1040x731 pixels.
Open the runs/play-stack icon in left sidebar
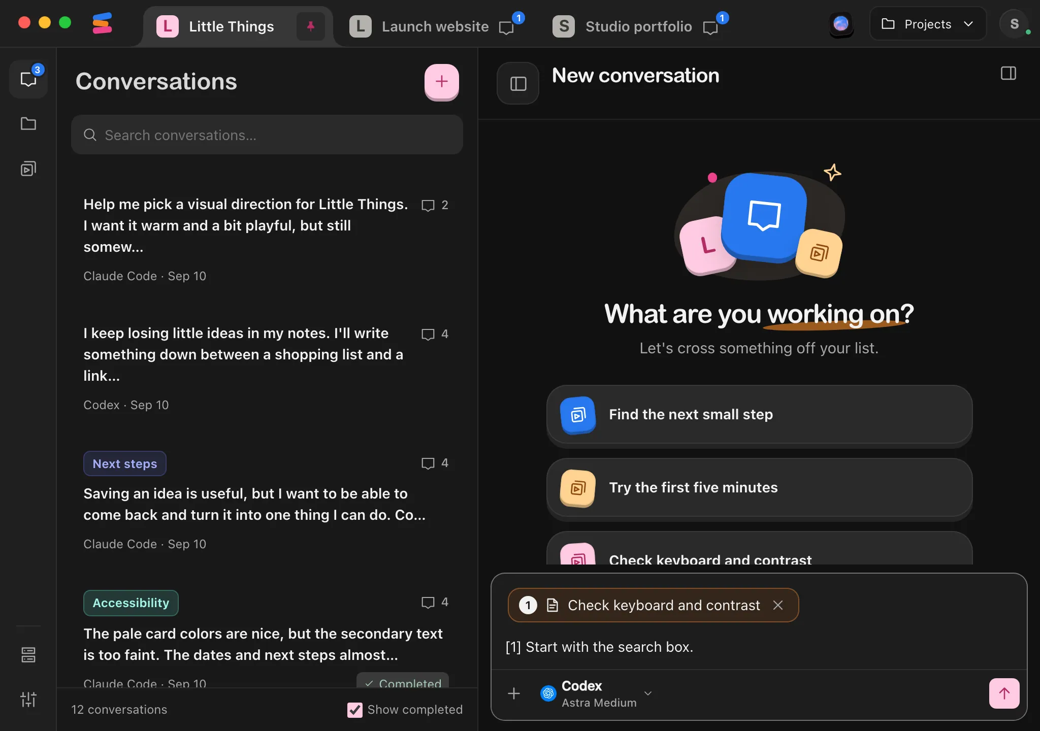click(28, 169)
